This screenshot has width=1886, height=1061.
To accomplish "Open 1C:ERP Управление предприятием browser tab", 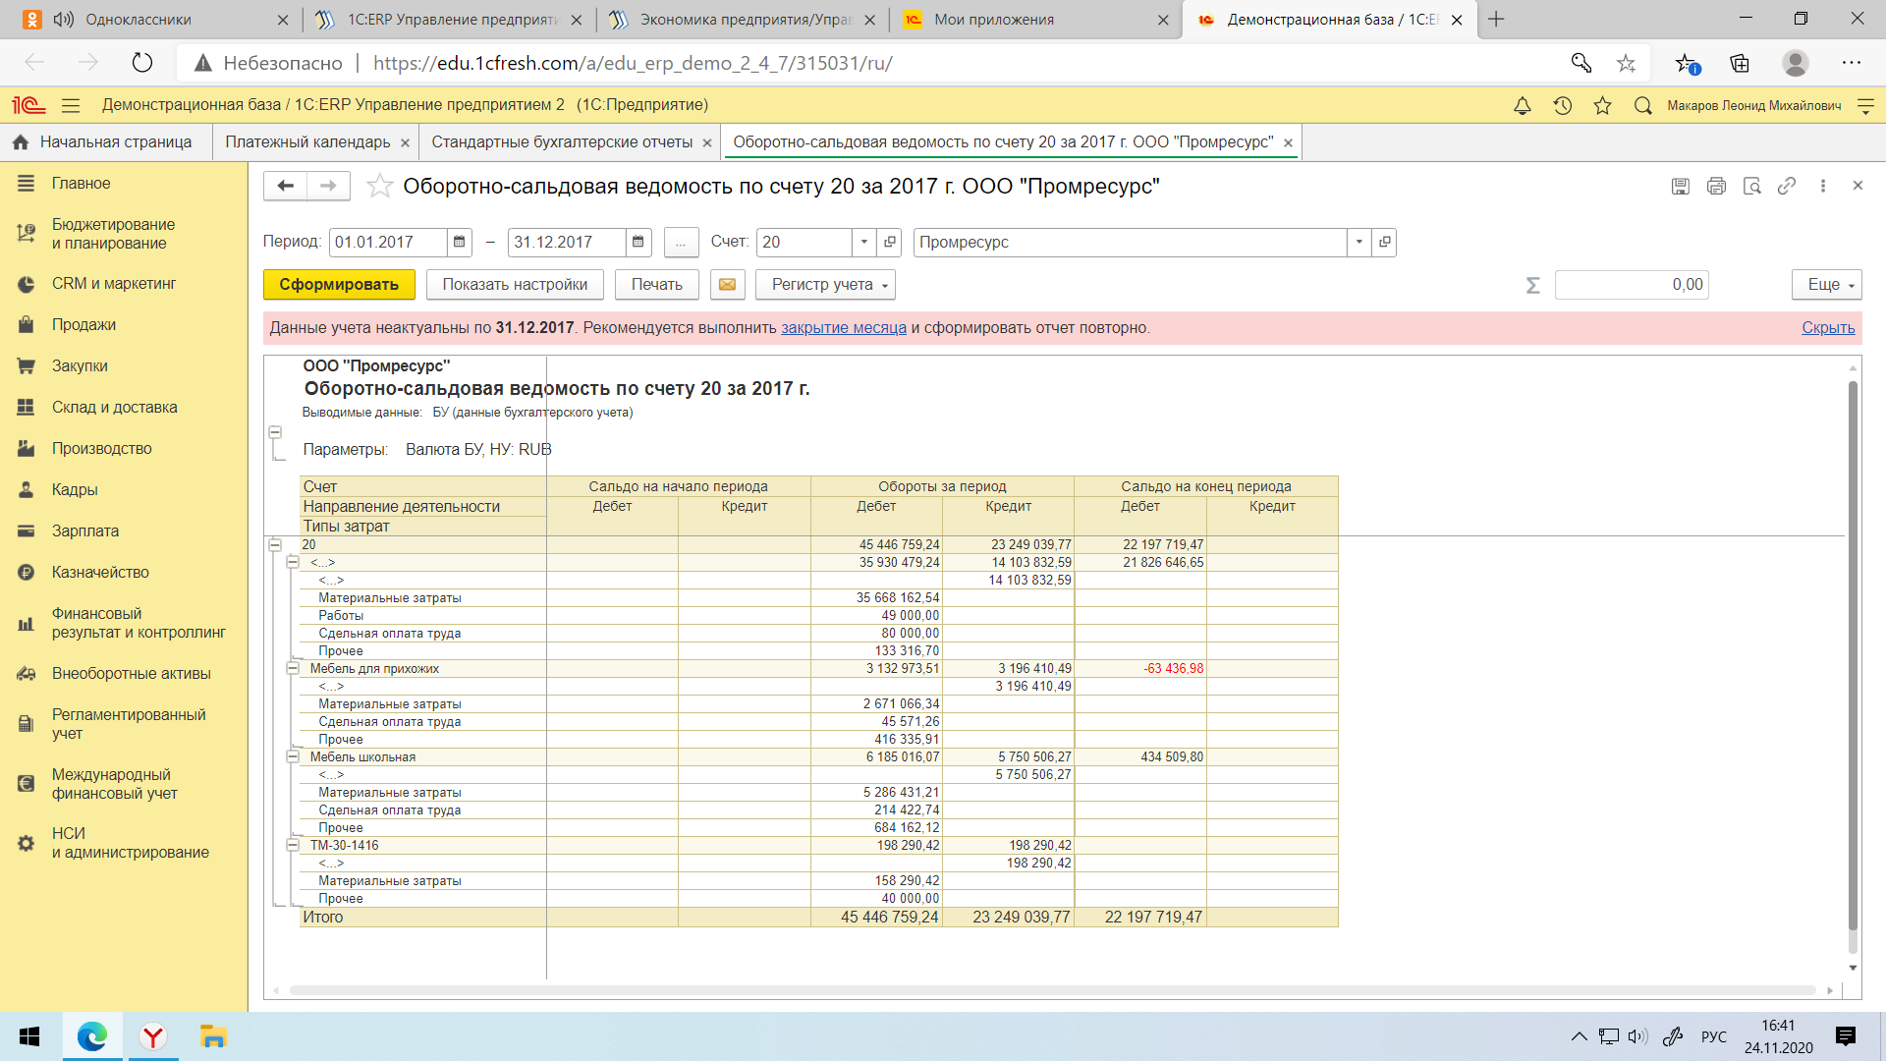I will [452, 20].
